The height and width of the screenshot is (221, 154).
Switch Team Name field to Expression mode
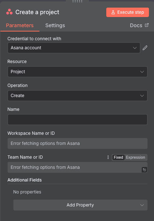click(136, 157)
